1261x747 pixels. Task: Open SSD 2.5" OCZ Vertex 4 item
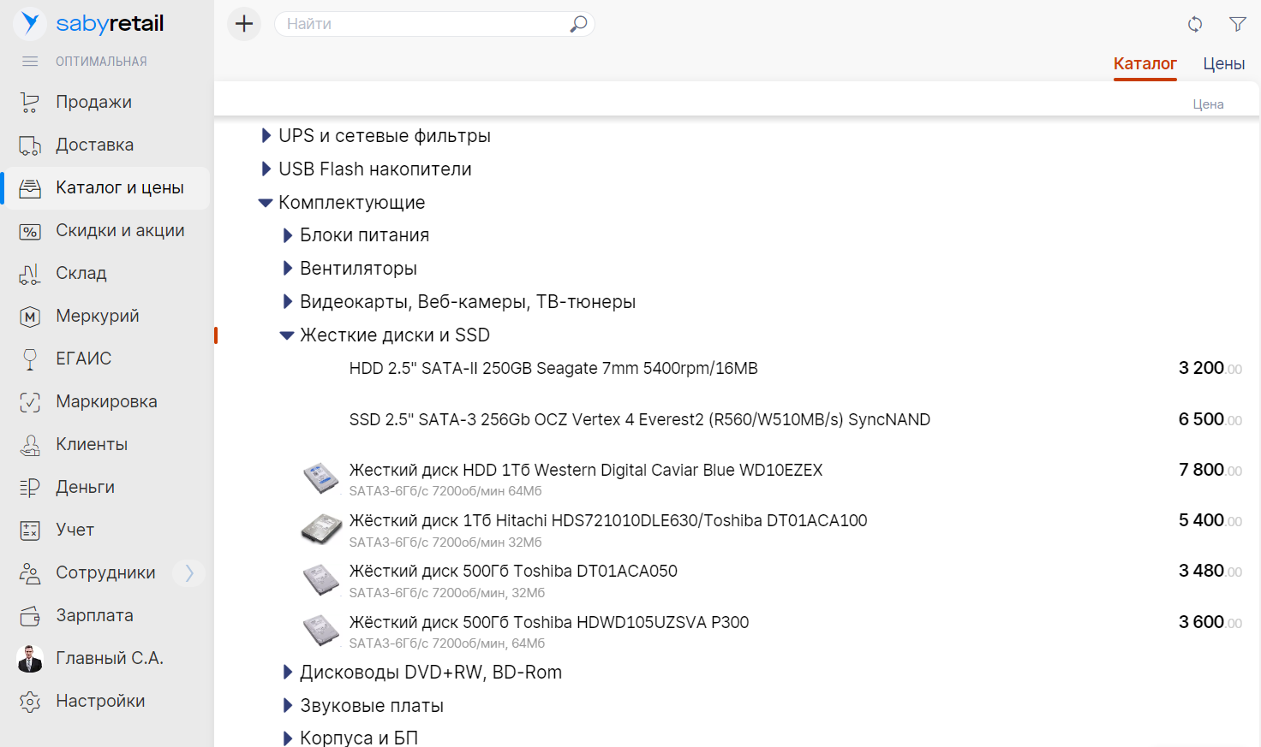point(640,420)
